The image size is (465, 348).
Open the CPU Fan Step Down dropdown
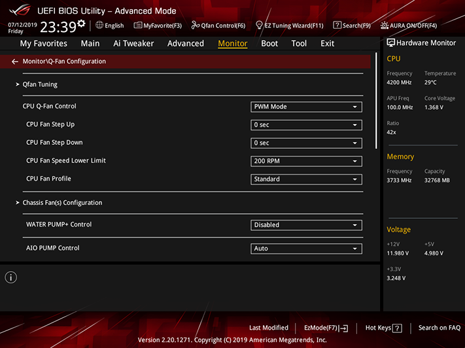pos(306,143)
